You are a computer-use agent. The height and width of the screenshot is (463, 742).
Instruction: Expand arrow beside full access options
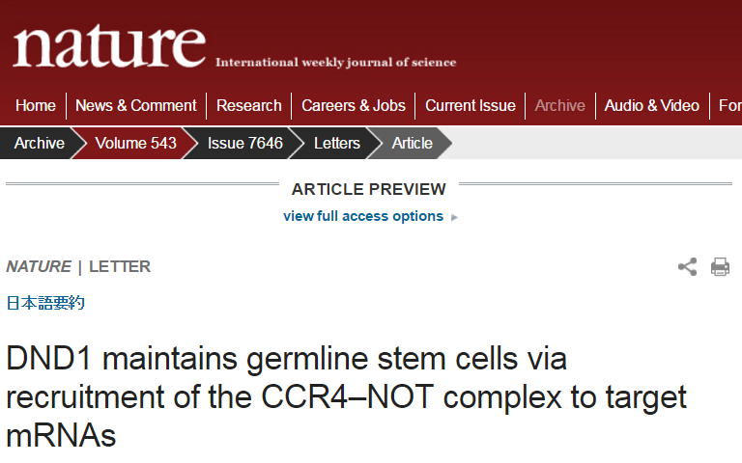pos(454,217)
